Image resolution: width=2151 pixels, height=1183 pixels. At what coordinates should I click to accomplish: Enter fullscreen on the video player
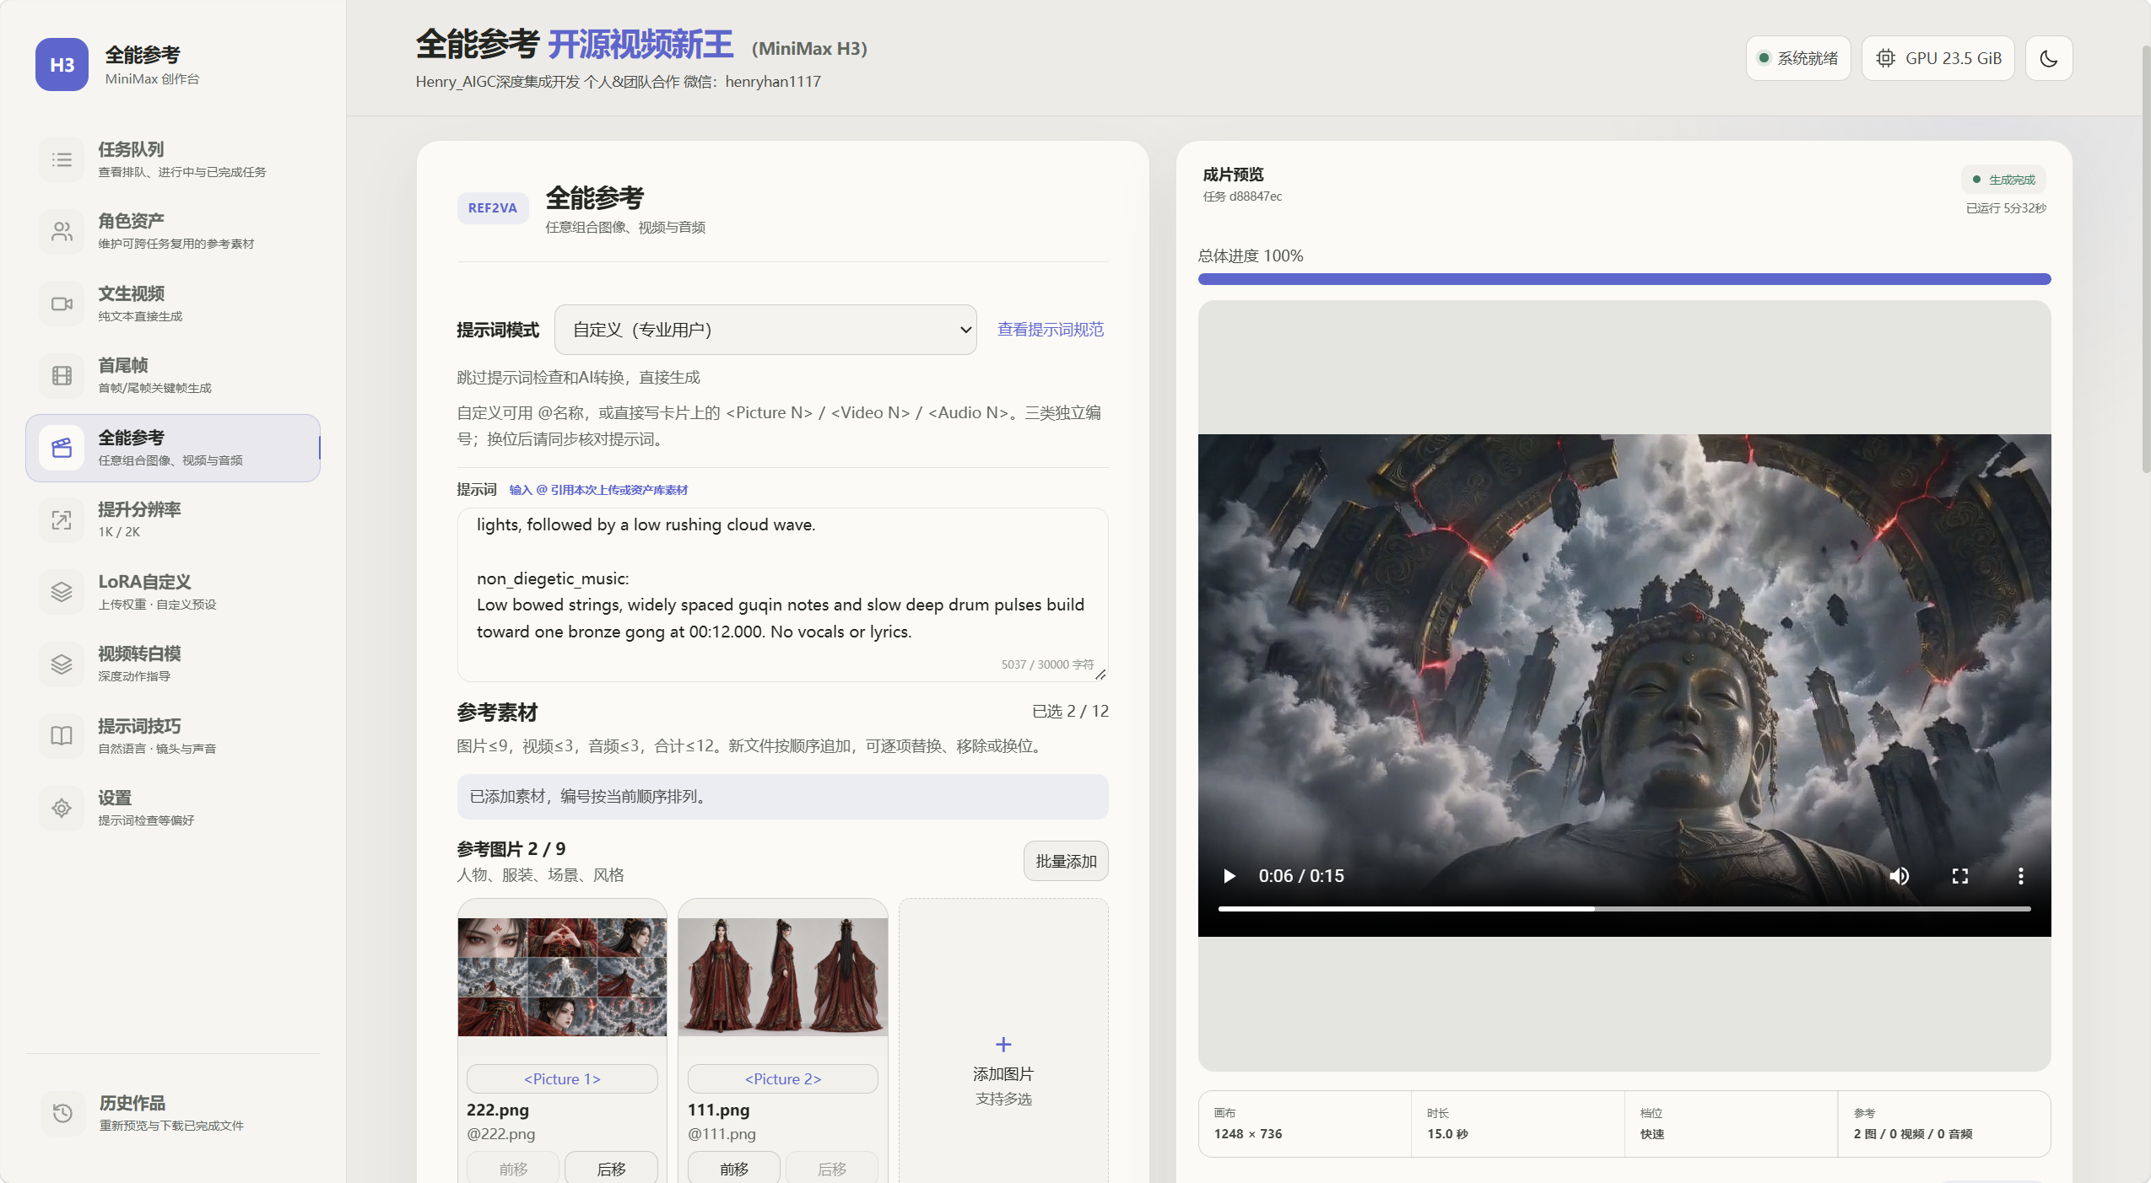[x=1960, y=876]
